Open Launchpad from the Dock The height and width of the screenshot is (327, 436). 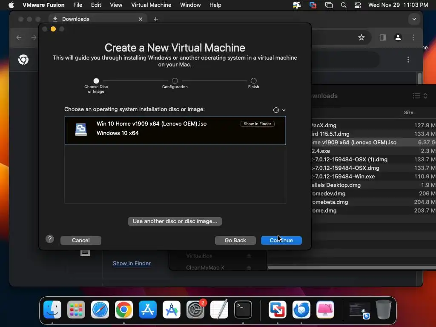[x=76, y=310]
